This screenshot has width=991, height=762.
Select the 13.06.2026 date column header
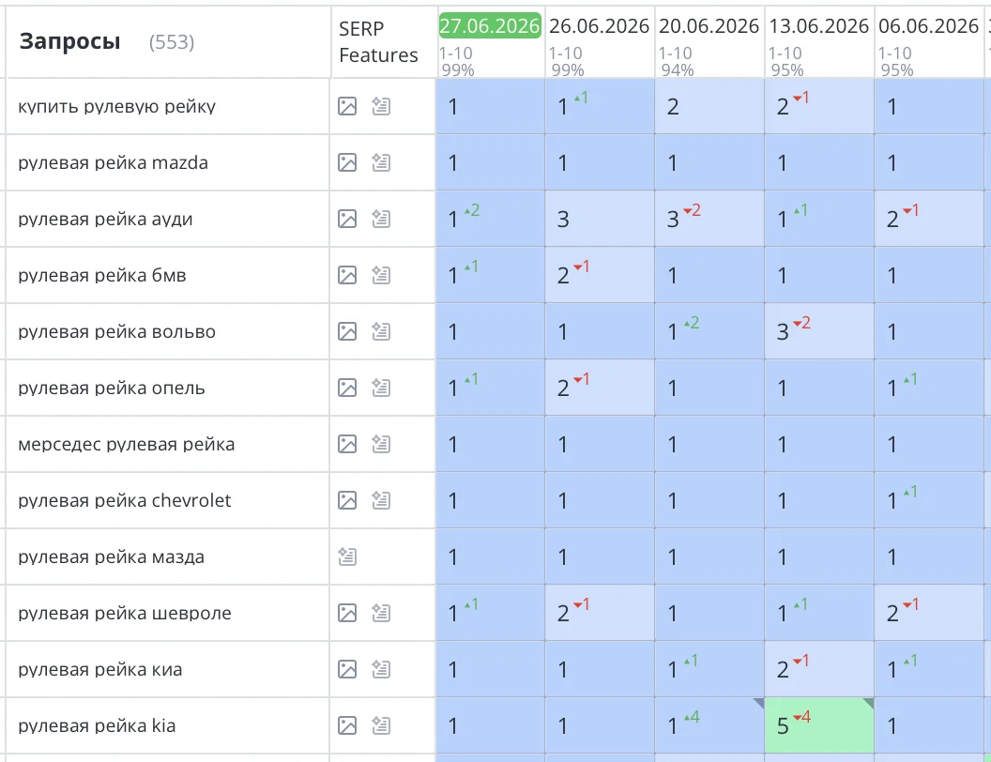click(818, 26)
